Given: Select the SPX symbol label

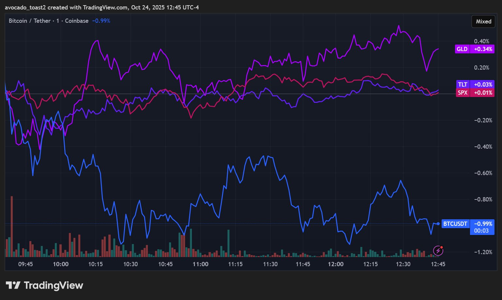Looking at the screenshot, I should pyautogui.click(x=463, y=93).
